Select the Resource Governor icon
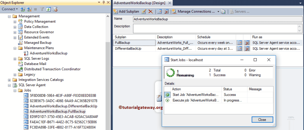 click(20, 32)
